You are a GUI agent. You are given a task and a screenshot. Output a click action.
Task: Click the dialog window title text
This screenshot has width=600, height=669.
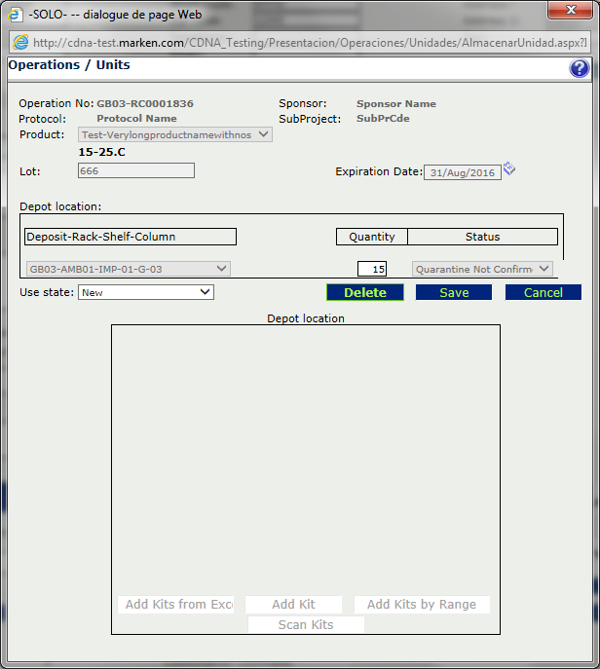click(115, 15)
